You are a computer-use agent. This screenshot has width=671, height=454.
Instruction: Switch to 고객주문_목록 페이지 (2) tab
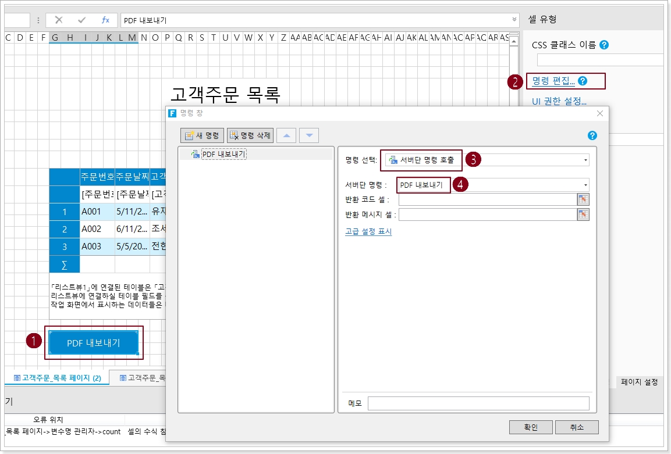(x=57, y=378)
